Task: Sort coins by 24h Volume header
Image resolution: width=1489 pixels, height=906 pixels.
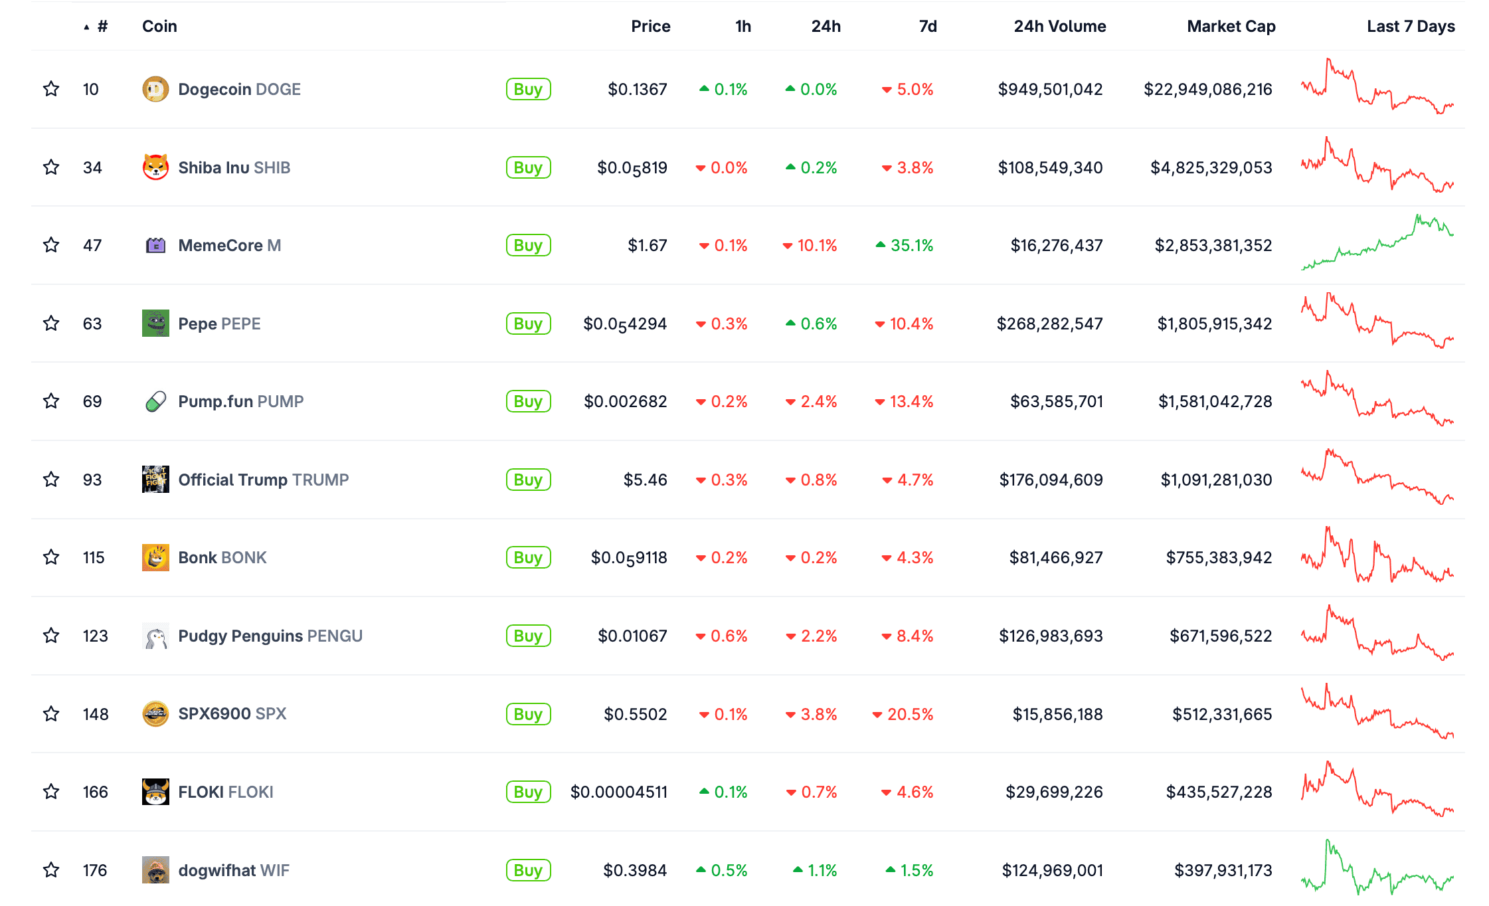Action: (x=1059, y=27)
